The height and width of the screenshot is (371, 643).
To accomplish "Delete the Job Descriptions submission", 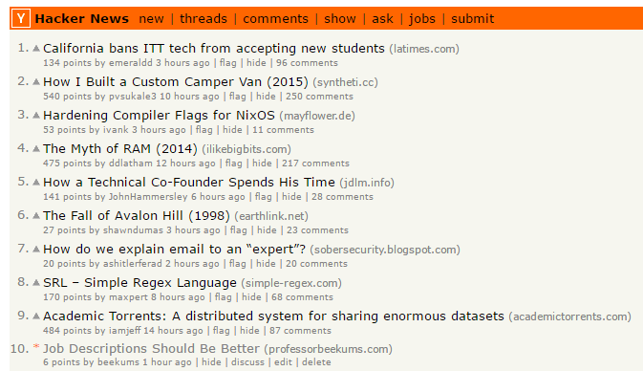I will pos(316,362).
